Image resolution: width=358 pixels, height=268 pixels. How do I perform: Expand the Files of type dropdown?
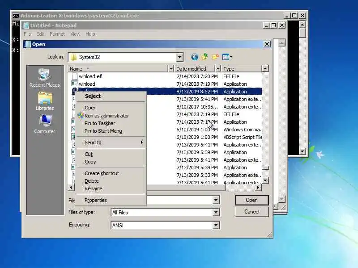pos(216,213)
